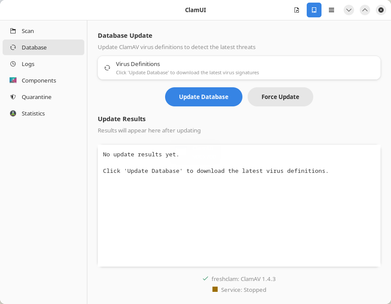Select the Virus Definitions row title

click(138, 64)
